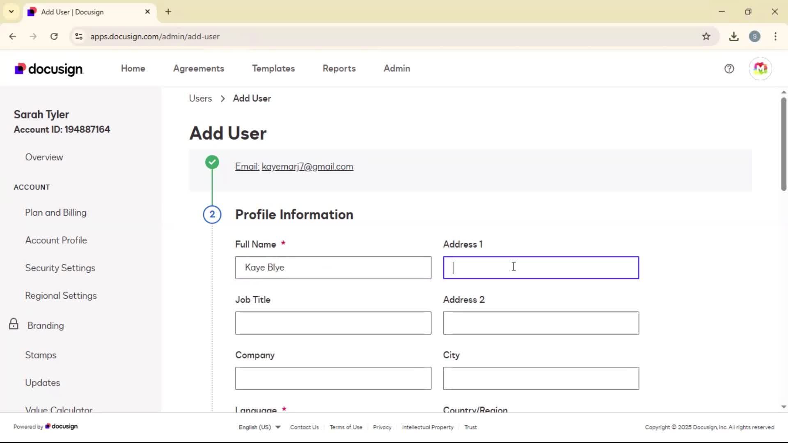Open Regional Settings in sidebar
This screenshot has width=788, height=443.
tap(61, 295)
